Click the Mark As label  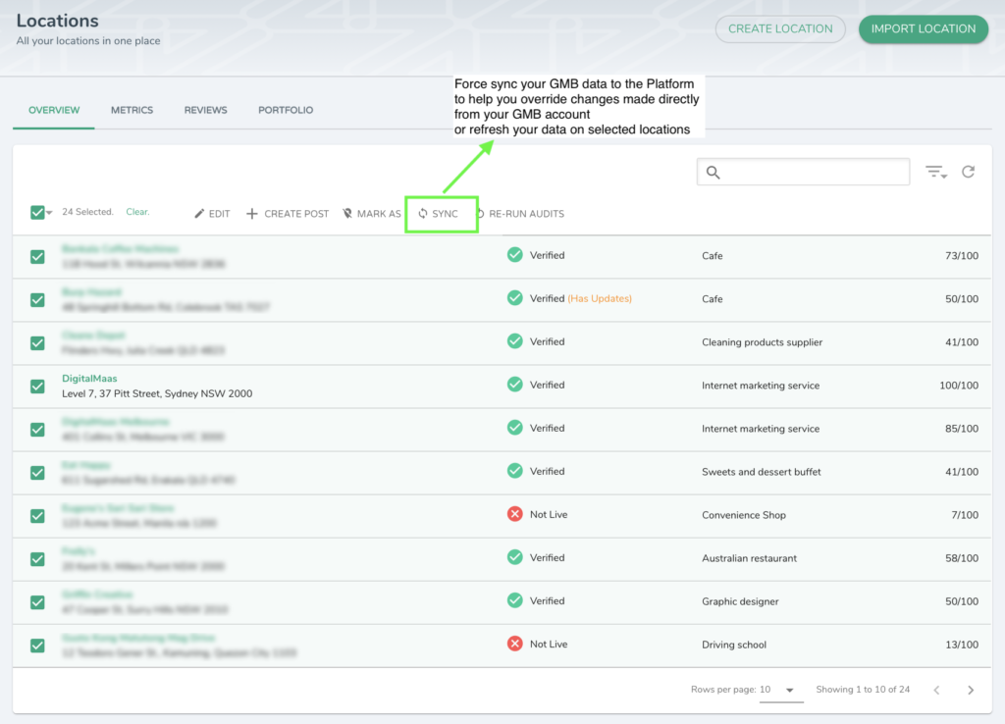tap(379, 214)
